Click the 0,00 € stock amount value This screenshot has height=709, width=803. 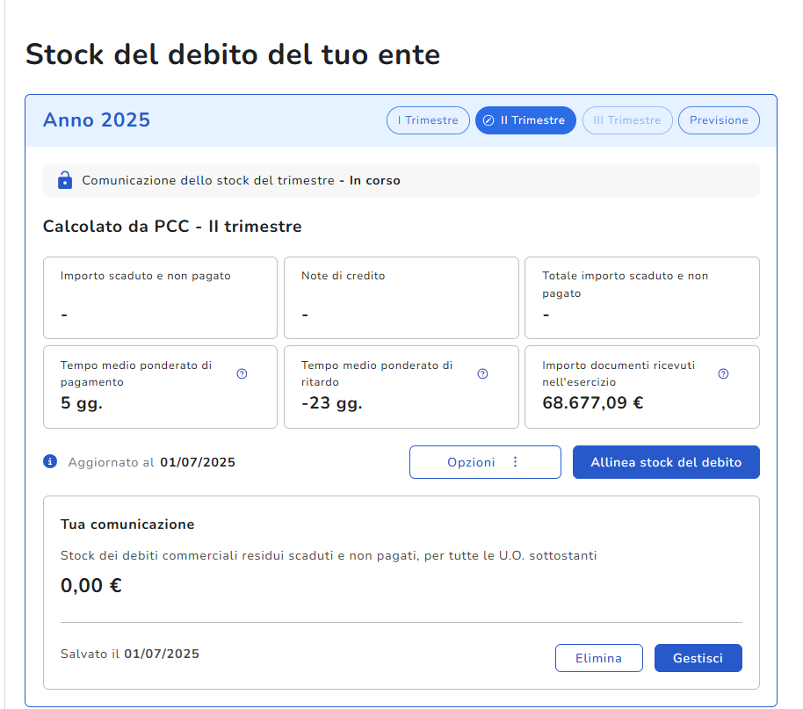point(91,585)
